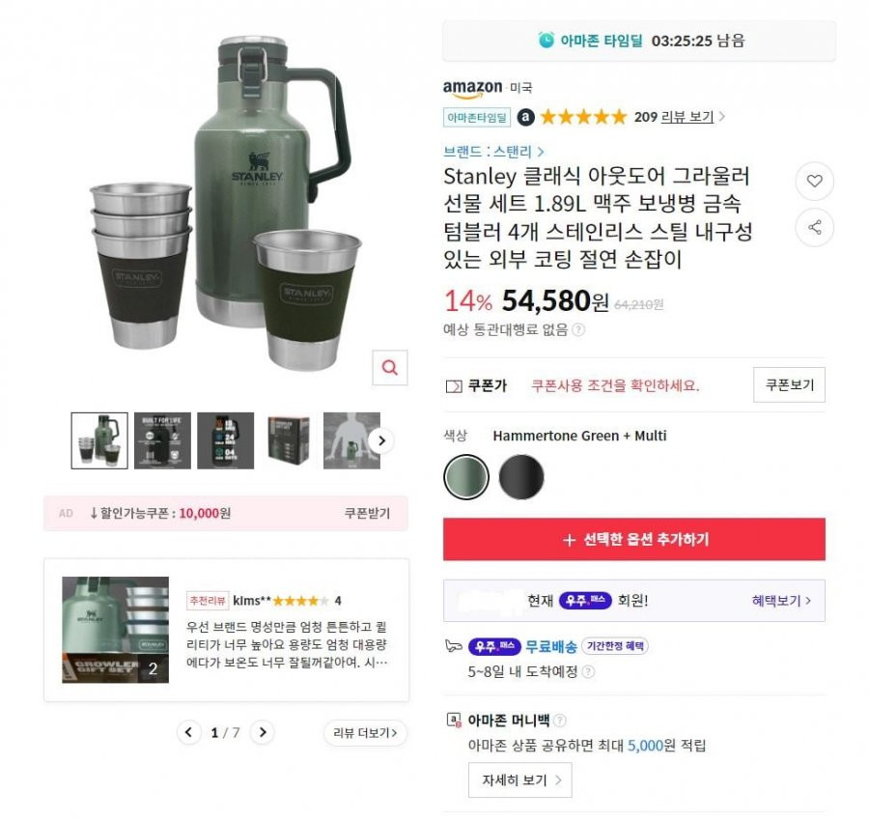Viewport: 869px width, 821px height.
Task: Click the help icon beside 예상 통관대행료 없음
Action: tap(578, 329)
